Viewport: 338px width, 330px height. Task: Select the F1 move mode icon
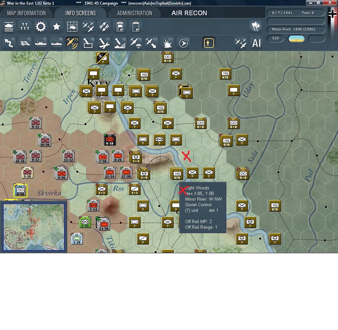[9, 43]
